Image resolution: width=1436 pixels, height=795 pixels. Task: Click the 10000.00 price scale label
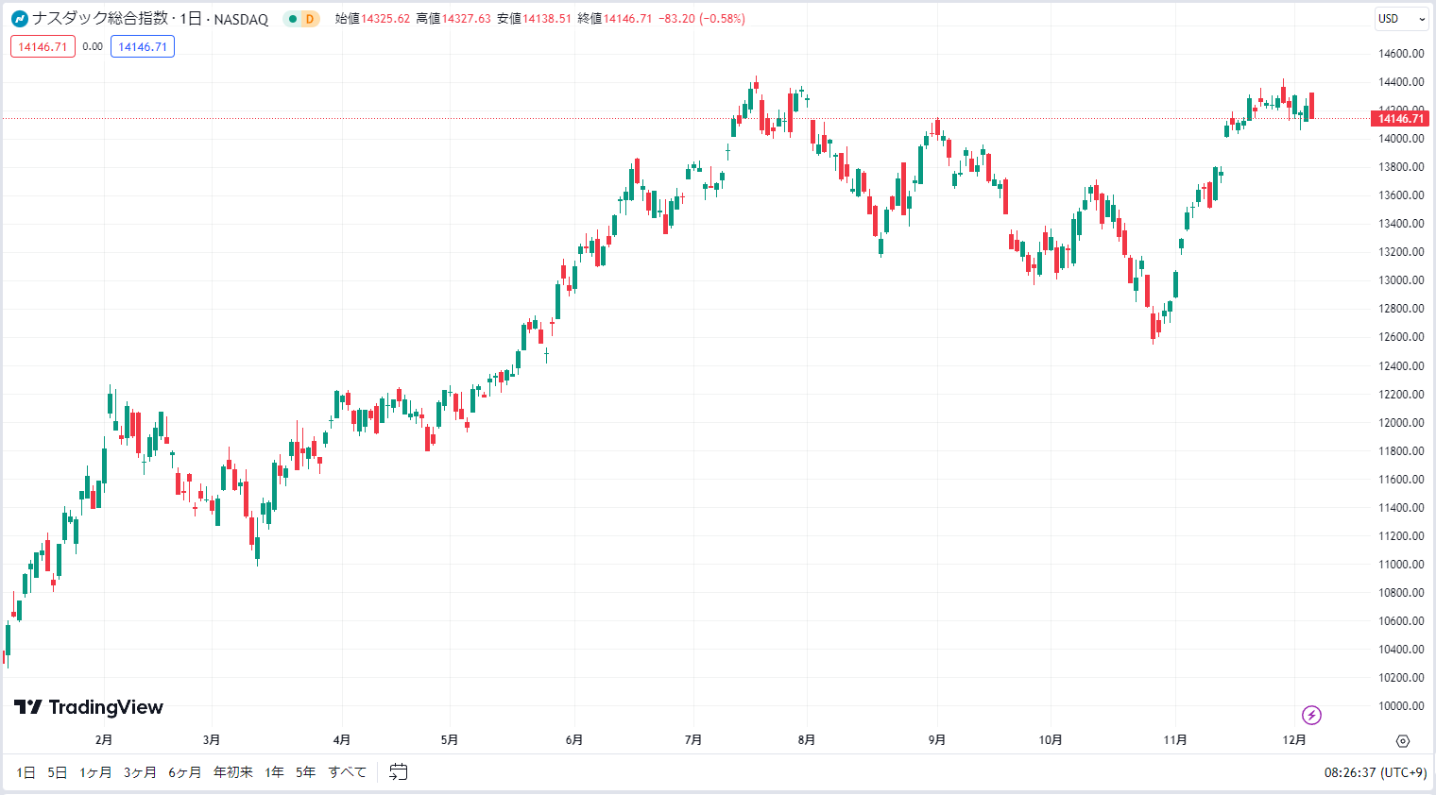(x=1401, y=706)
